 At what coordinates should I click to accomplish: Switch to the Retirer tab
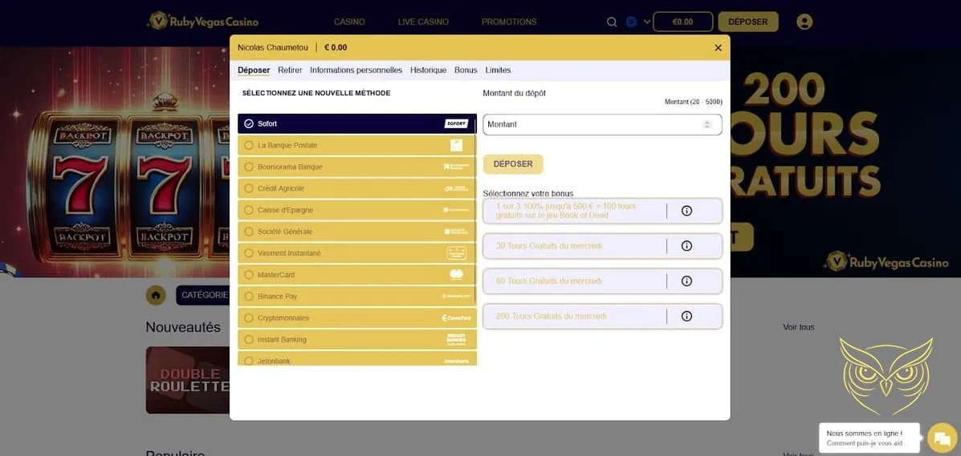[x=290, y=71]
